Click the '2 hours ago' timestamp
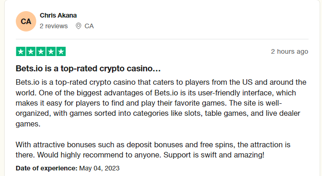Image resolution: width=322 pixels, height=176 pixels. pos(289,51)
